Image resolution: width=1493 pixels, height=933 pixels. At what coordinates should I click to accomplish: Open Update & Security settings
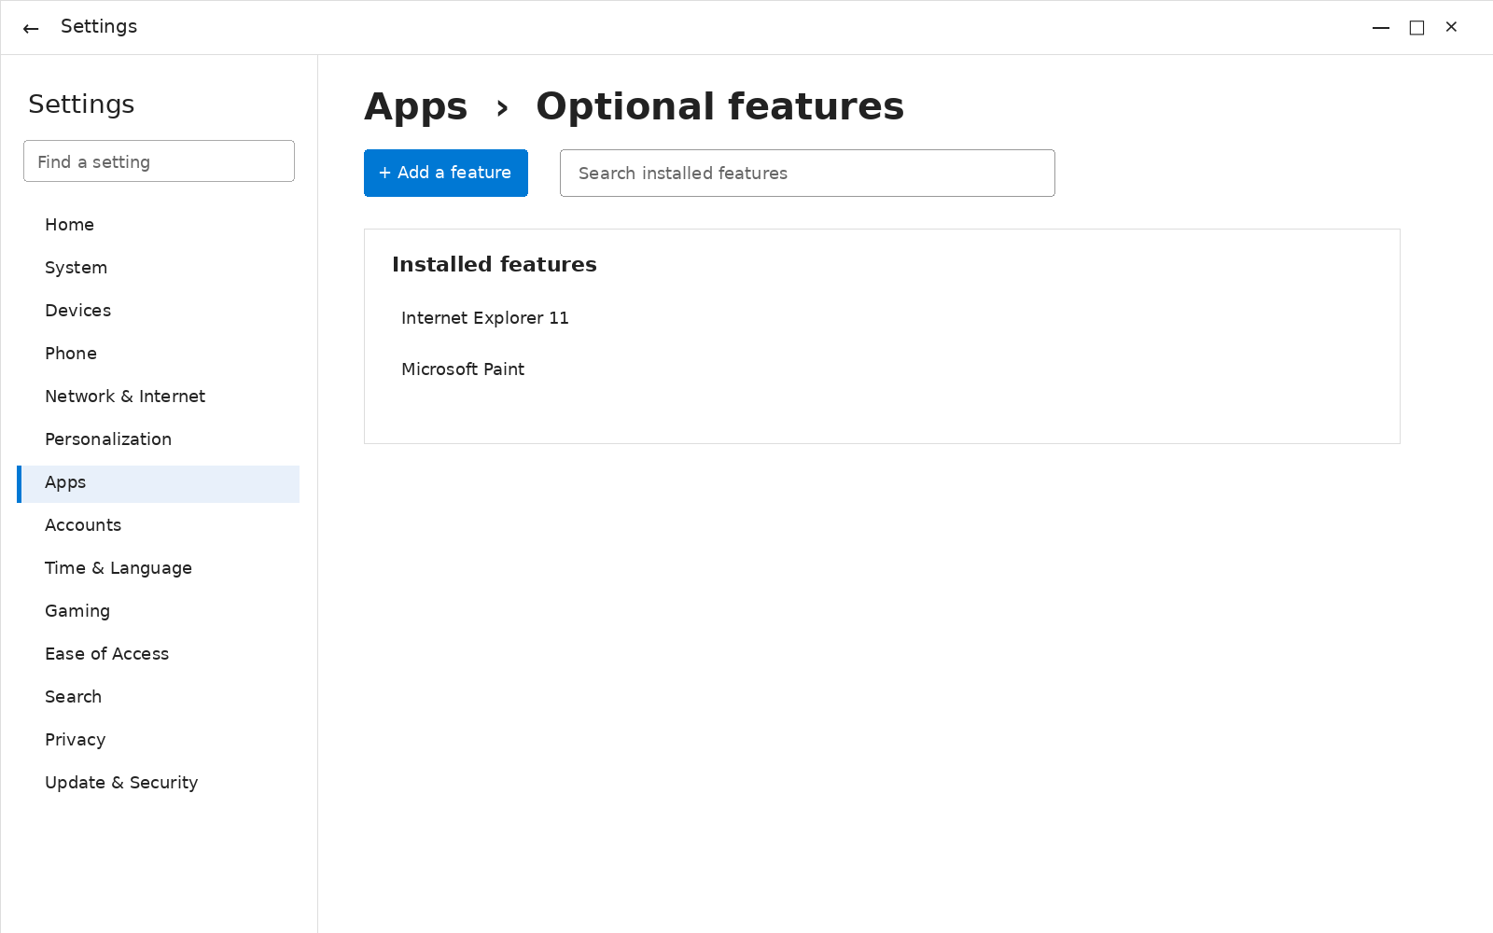[159, 783]
